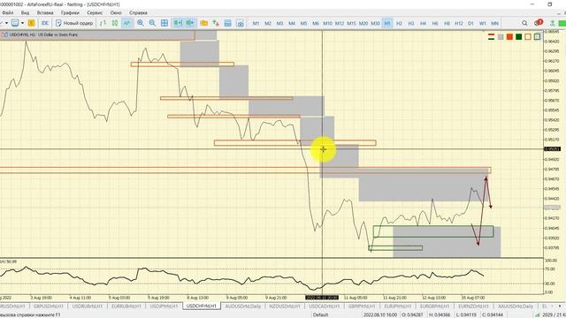Switch to the GBPUSDrfd,H1 chart tab

49,307
